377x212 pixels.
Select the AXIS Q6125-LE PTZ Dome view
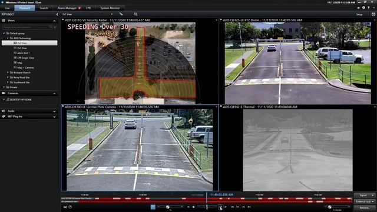297,61
